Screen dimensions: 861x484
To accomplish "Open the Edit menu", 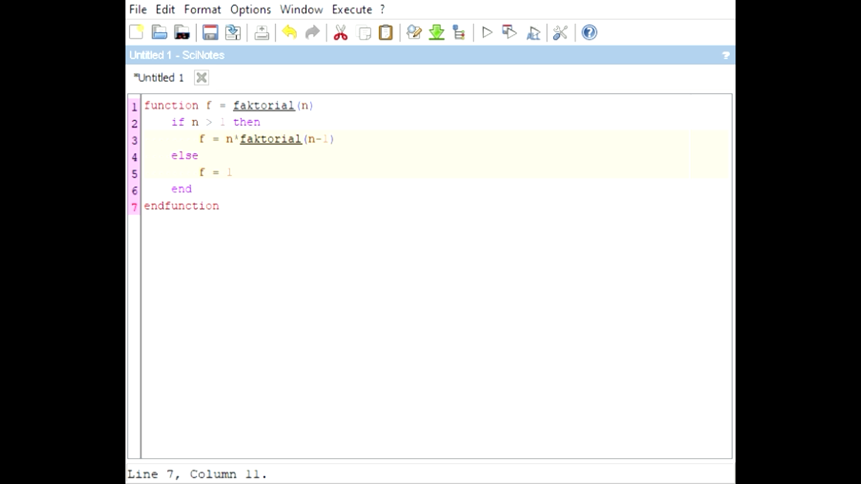I will click(165, 9).
